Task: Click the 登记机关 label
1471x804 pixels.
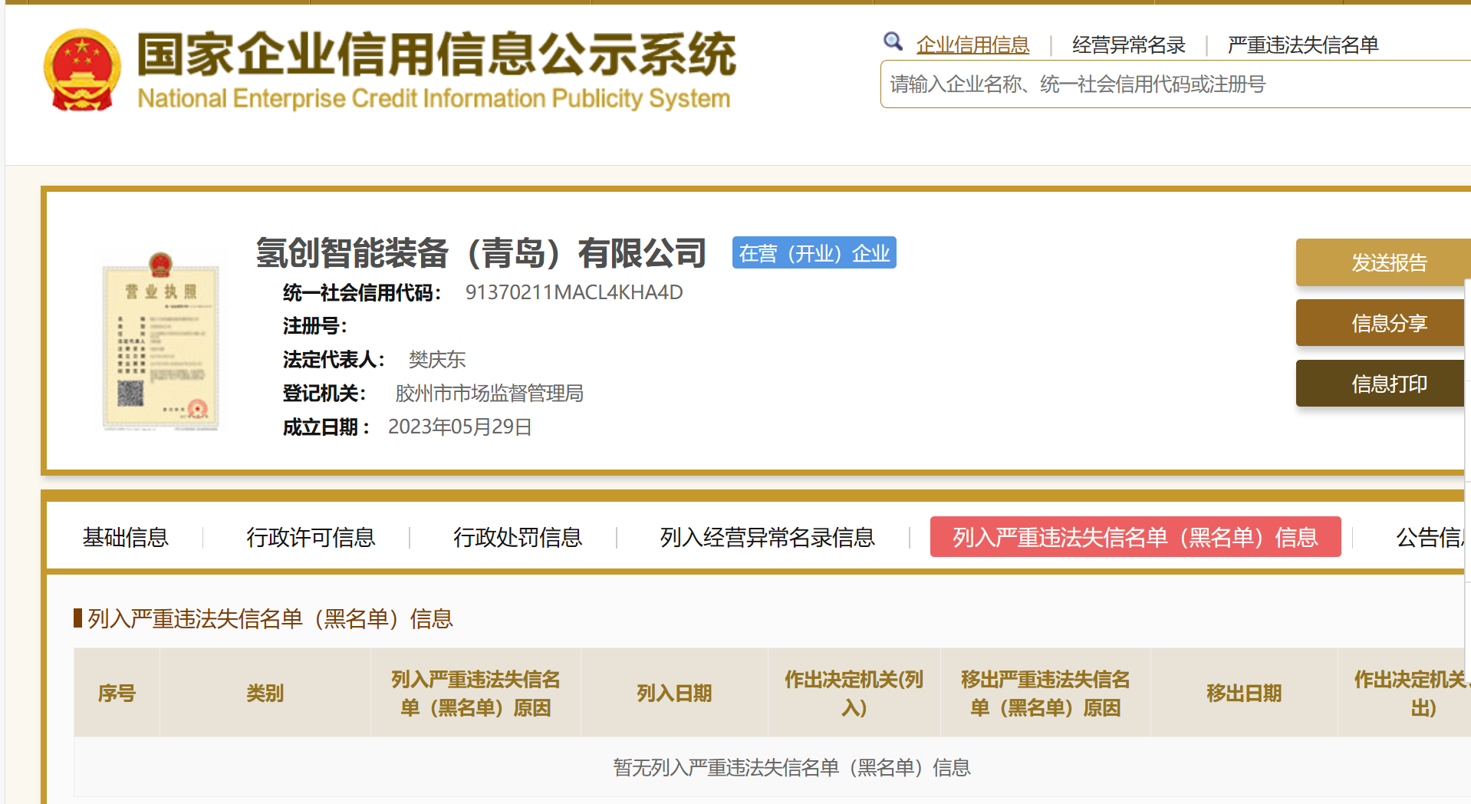Action: 324,393
